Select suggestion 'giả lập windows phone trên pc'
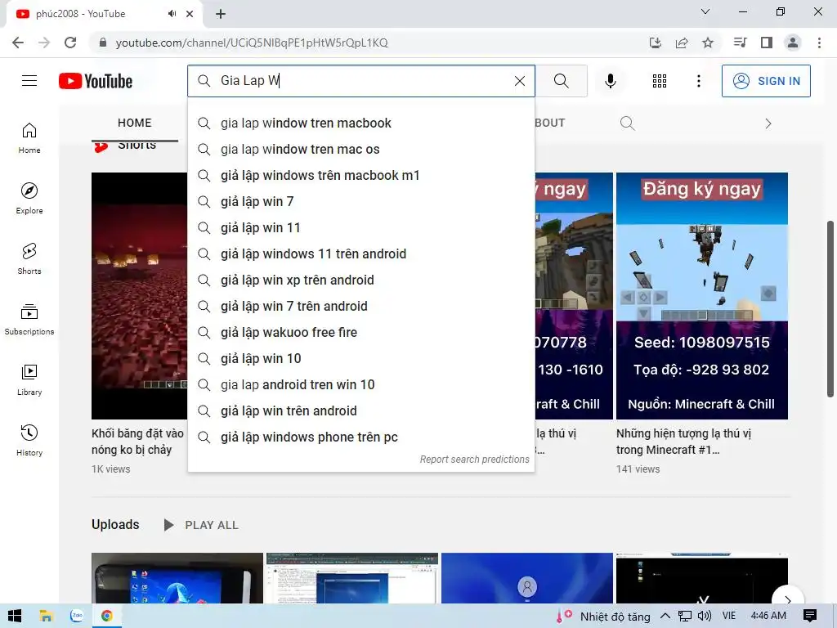Image resolution: width=837 pixels, height=628 pixels. click(360, 437)
